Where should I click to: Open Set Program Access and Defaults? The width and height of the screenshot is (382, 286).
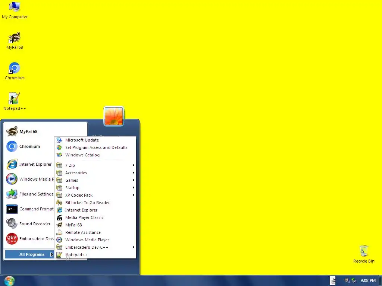pyautogui.click(x=95, y=147)
